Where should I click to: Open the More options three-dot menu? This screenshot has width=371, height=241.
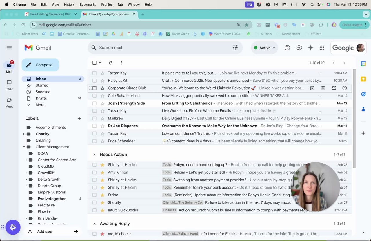(121, 63)
